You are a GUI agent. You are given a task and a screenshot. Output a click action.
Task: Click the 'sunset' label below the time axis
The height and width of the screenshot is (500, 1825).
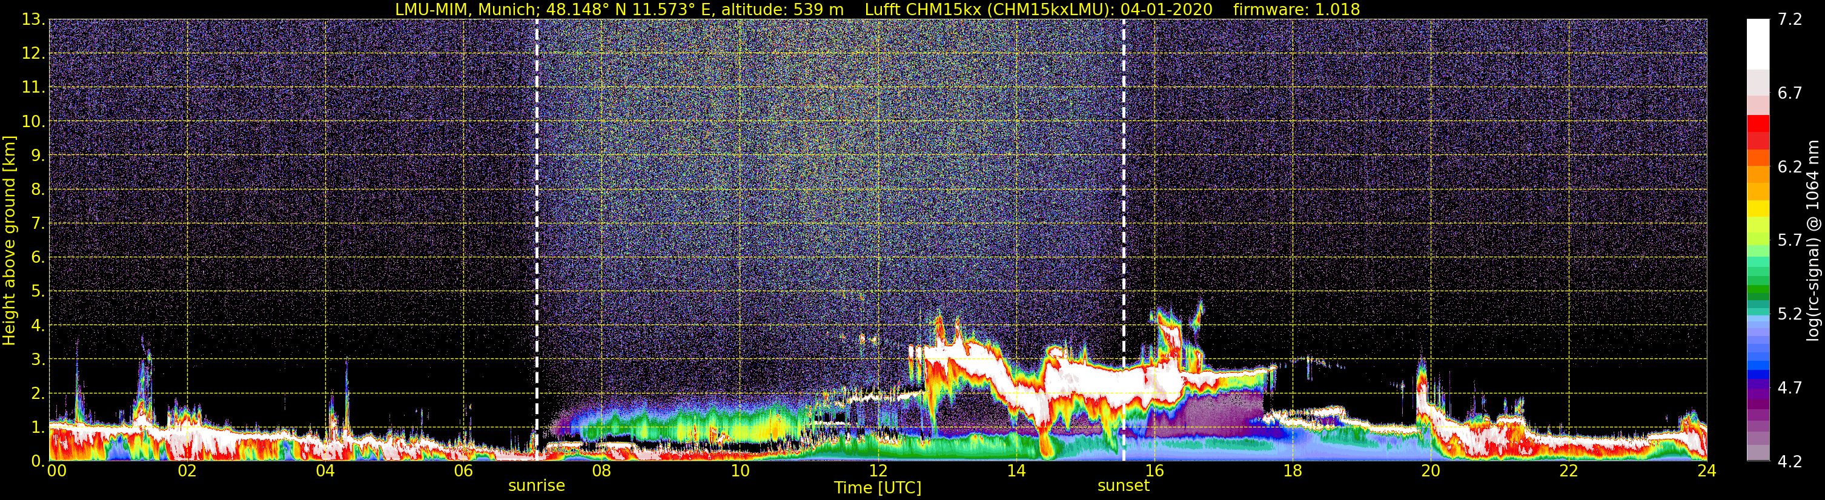point(1123,486)
